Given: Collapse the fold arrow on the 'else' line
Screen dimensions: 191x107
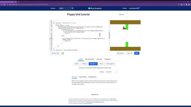Looking at the screenshot, I should pos(53,36).
